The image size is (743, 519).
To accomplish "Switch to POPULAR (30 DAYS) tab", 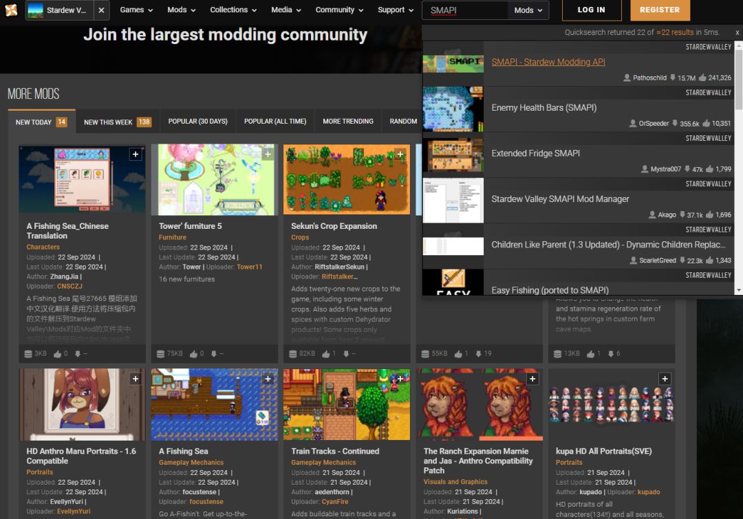I will point(197,122).
